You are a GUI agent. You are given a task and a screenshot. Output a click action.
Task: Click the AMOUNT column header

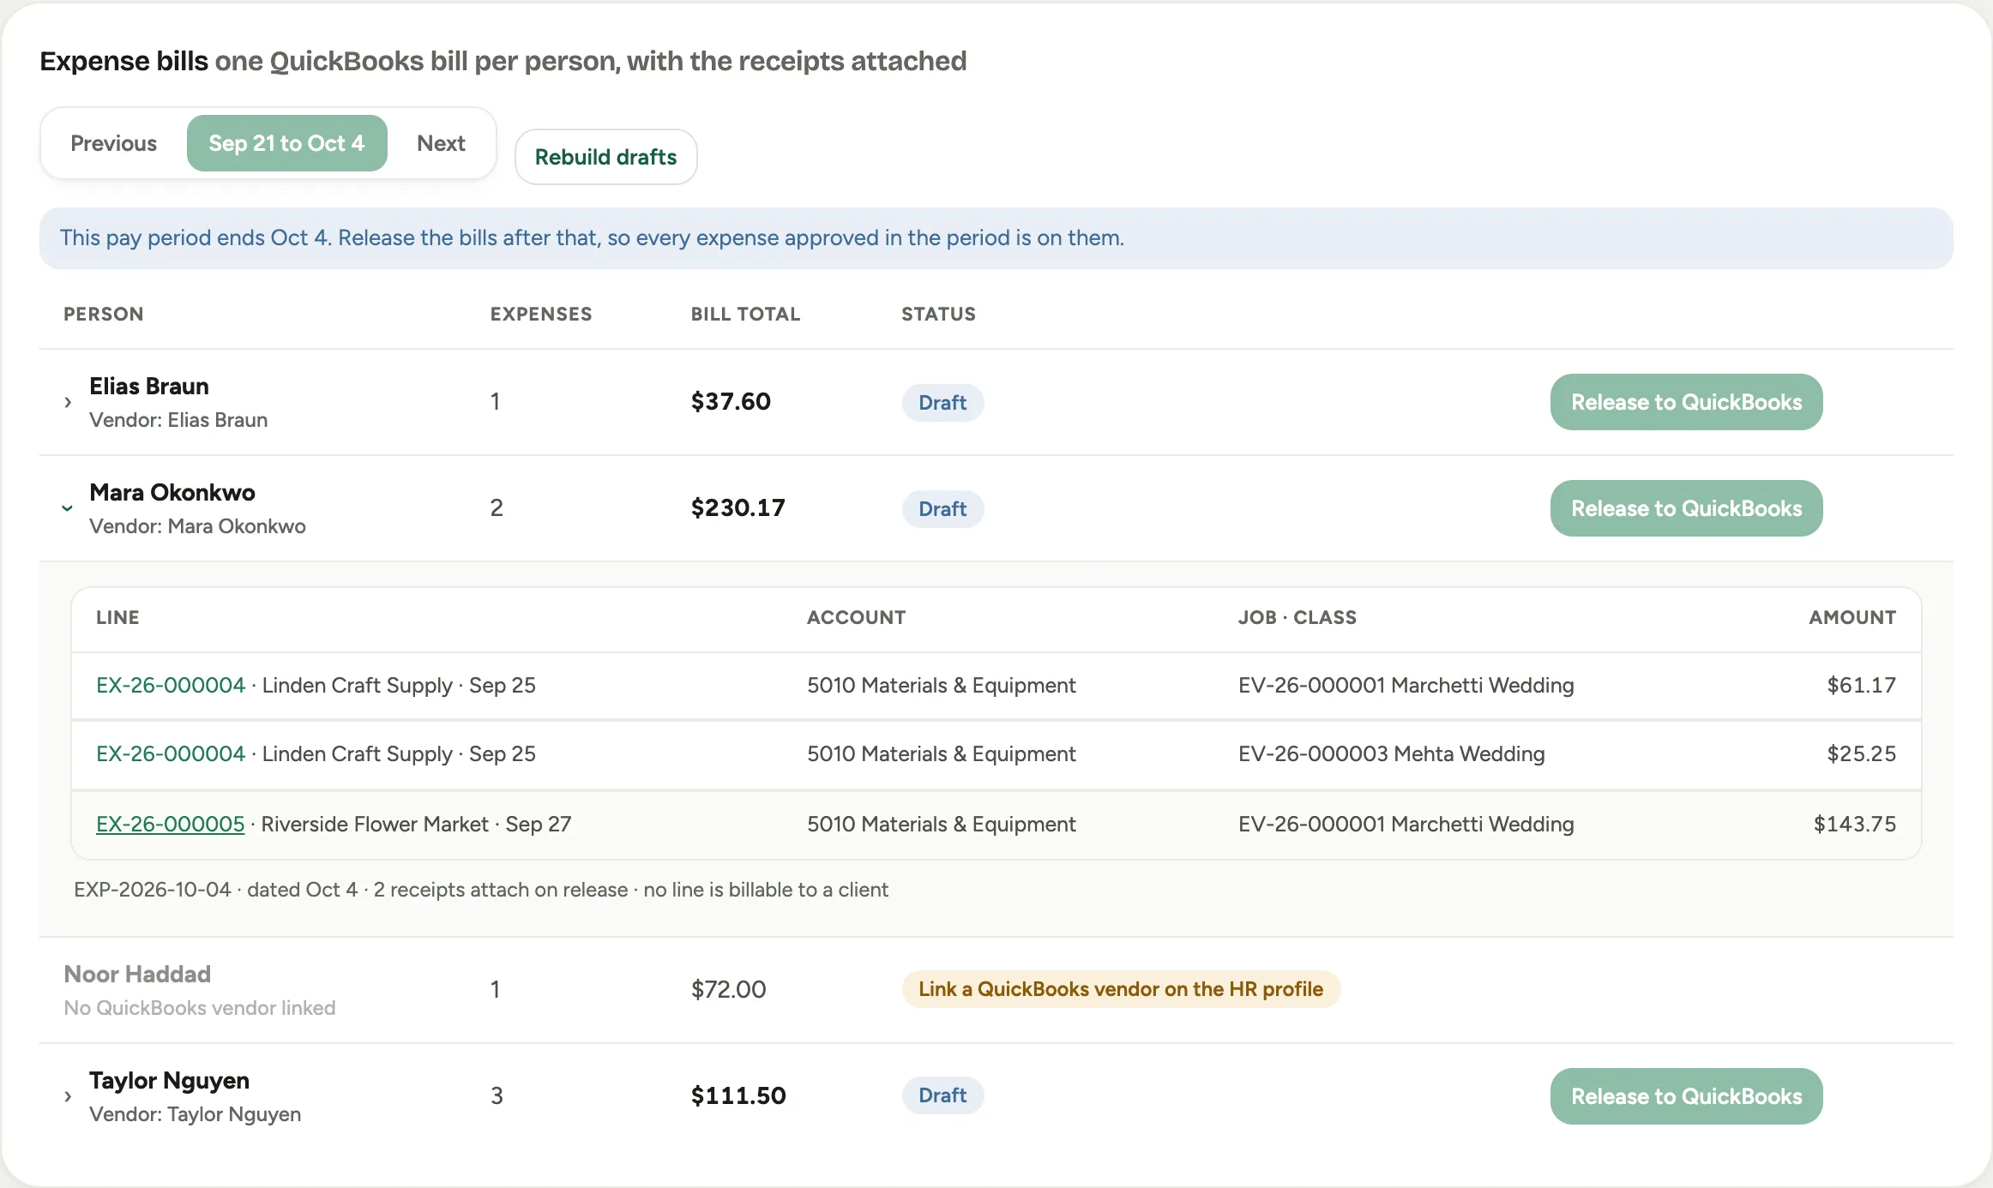point(1852,617)
